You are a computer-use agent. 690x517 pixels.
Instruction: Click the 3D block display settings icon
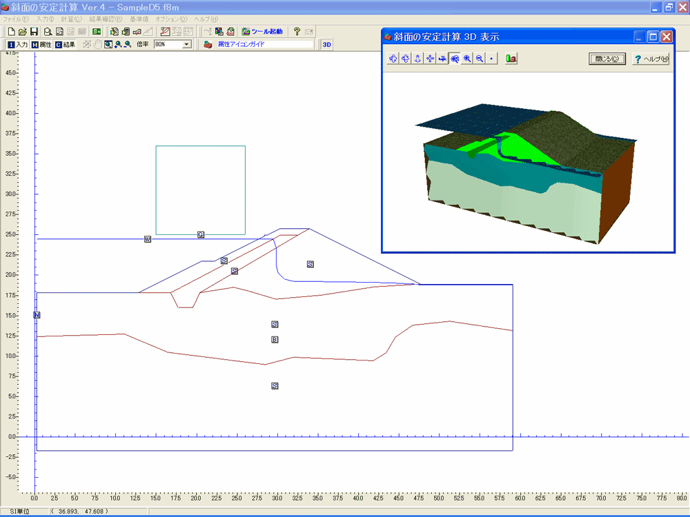point(511,59)
